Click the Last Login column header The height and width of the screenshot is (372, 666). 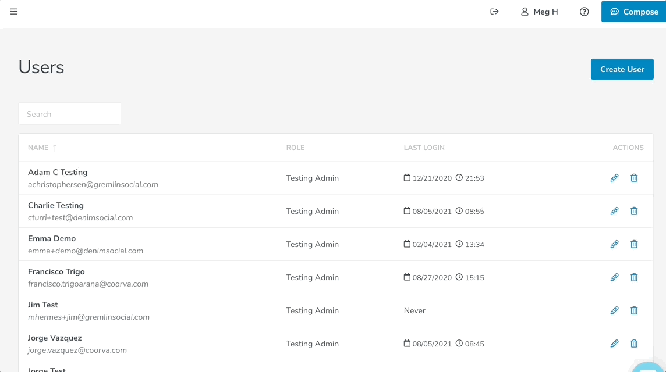click(424, 148)
